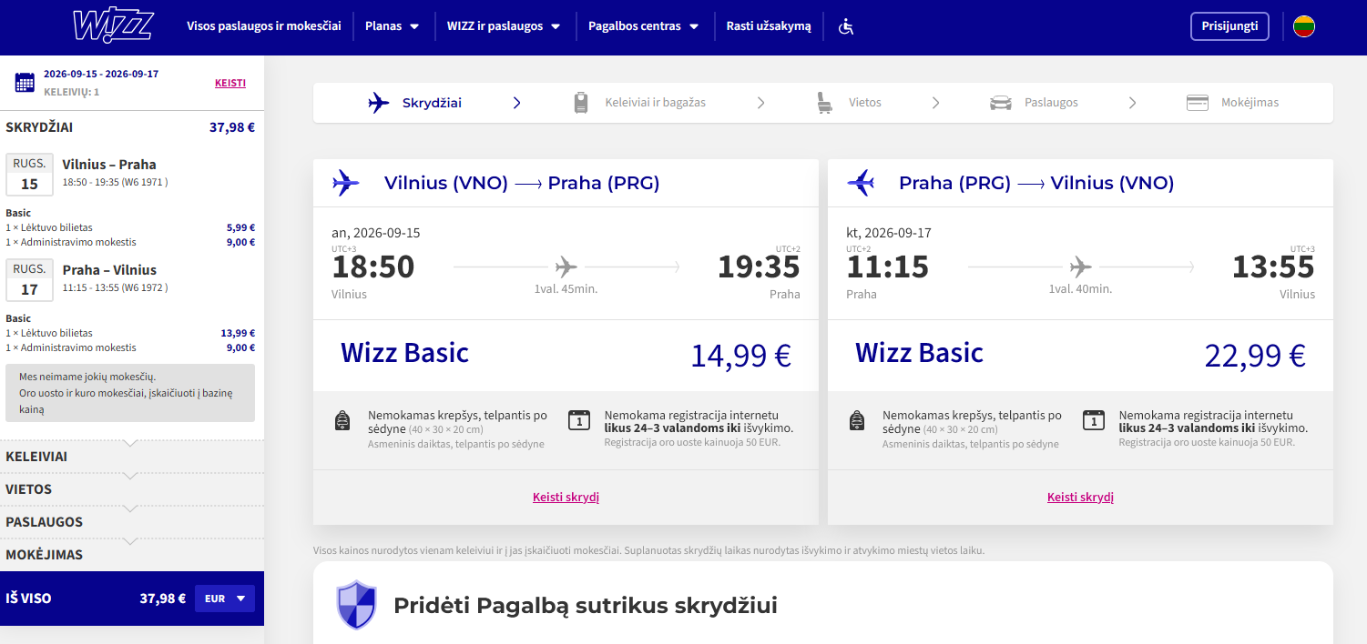The image size is (1367, 644).
Task: Go to the Vietos step
Action: [x=849, y=103]
